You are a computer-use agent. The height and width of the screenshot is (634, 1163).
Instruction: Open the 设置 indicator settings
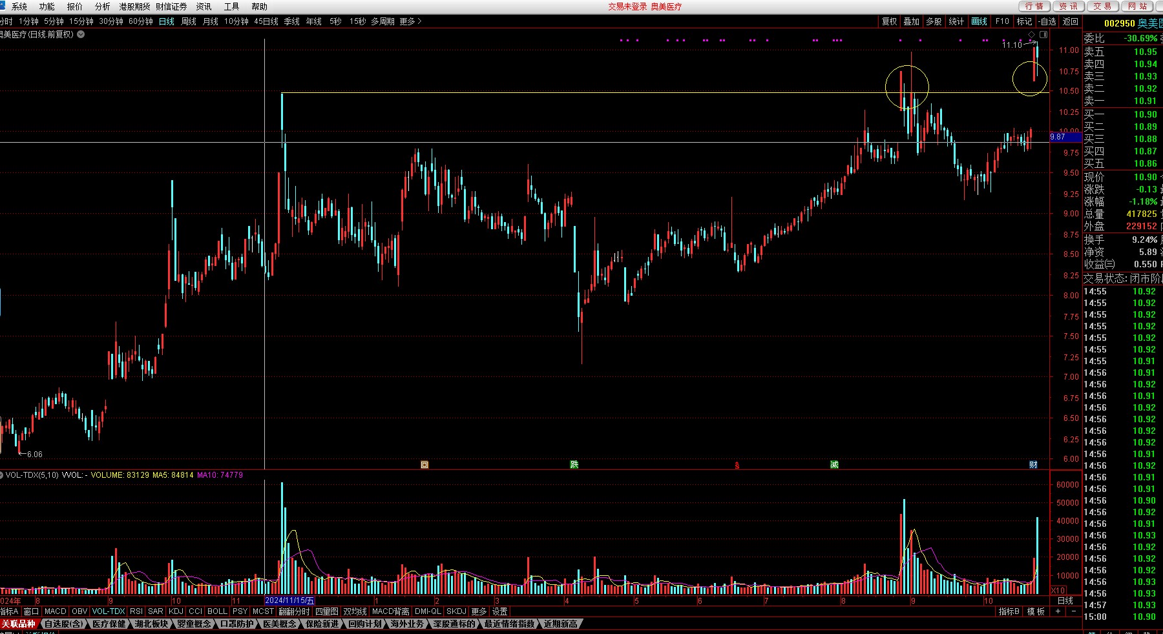(x=500, y=611)
